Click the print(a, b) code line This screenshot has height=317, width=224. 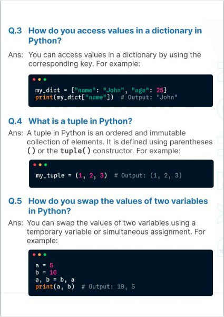[55, 287]
